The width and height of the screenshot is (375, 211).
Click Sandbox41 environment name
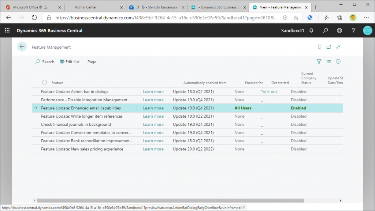pos(293,31)
